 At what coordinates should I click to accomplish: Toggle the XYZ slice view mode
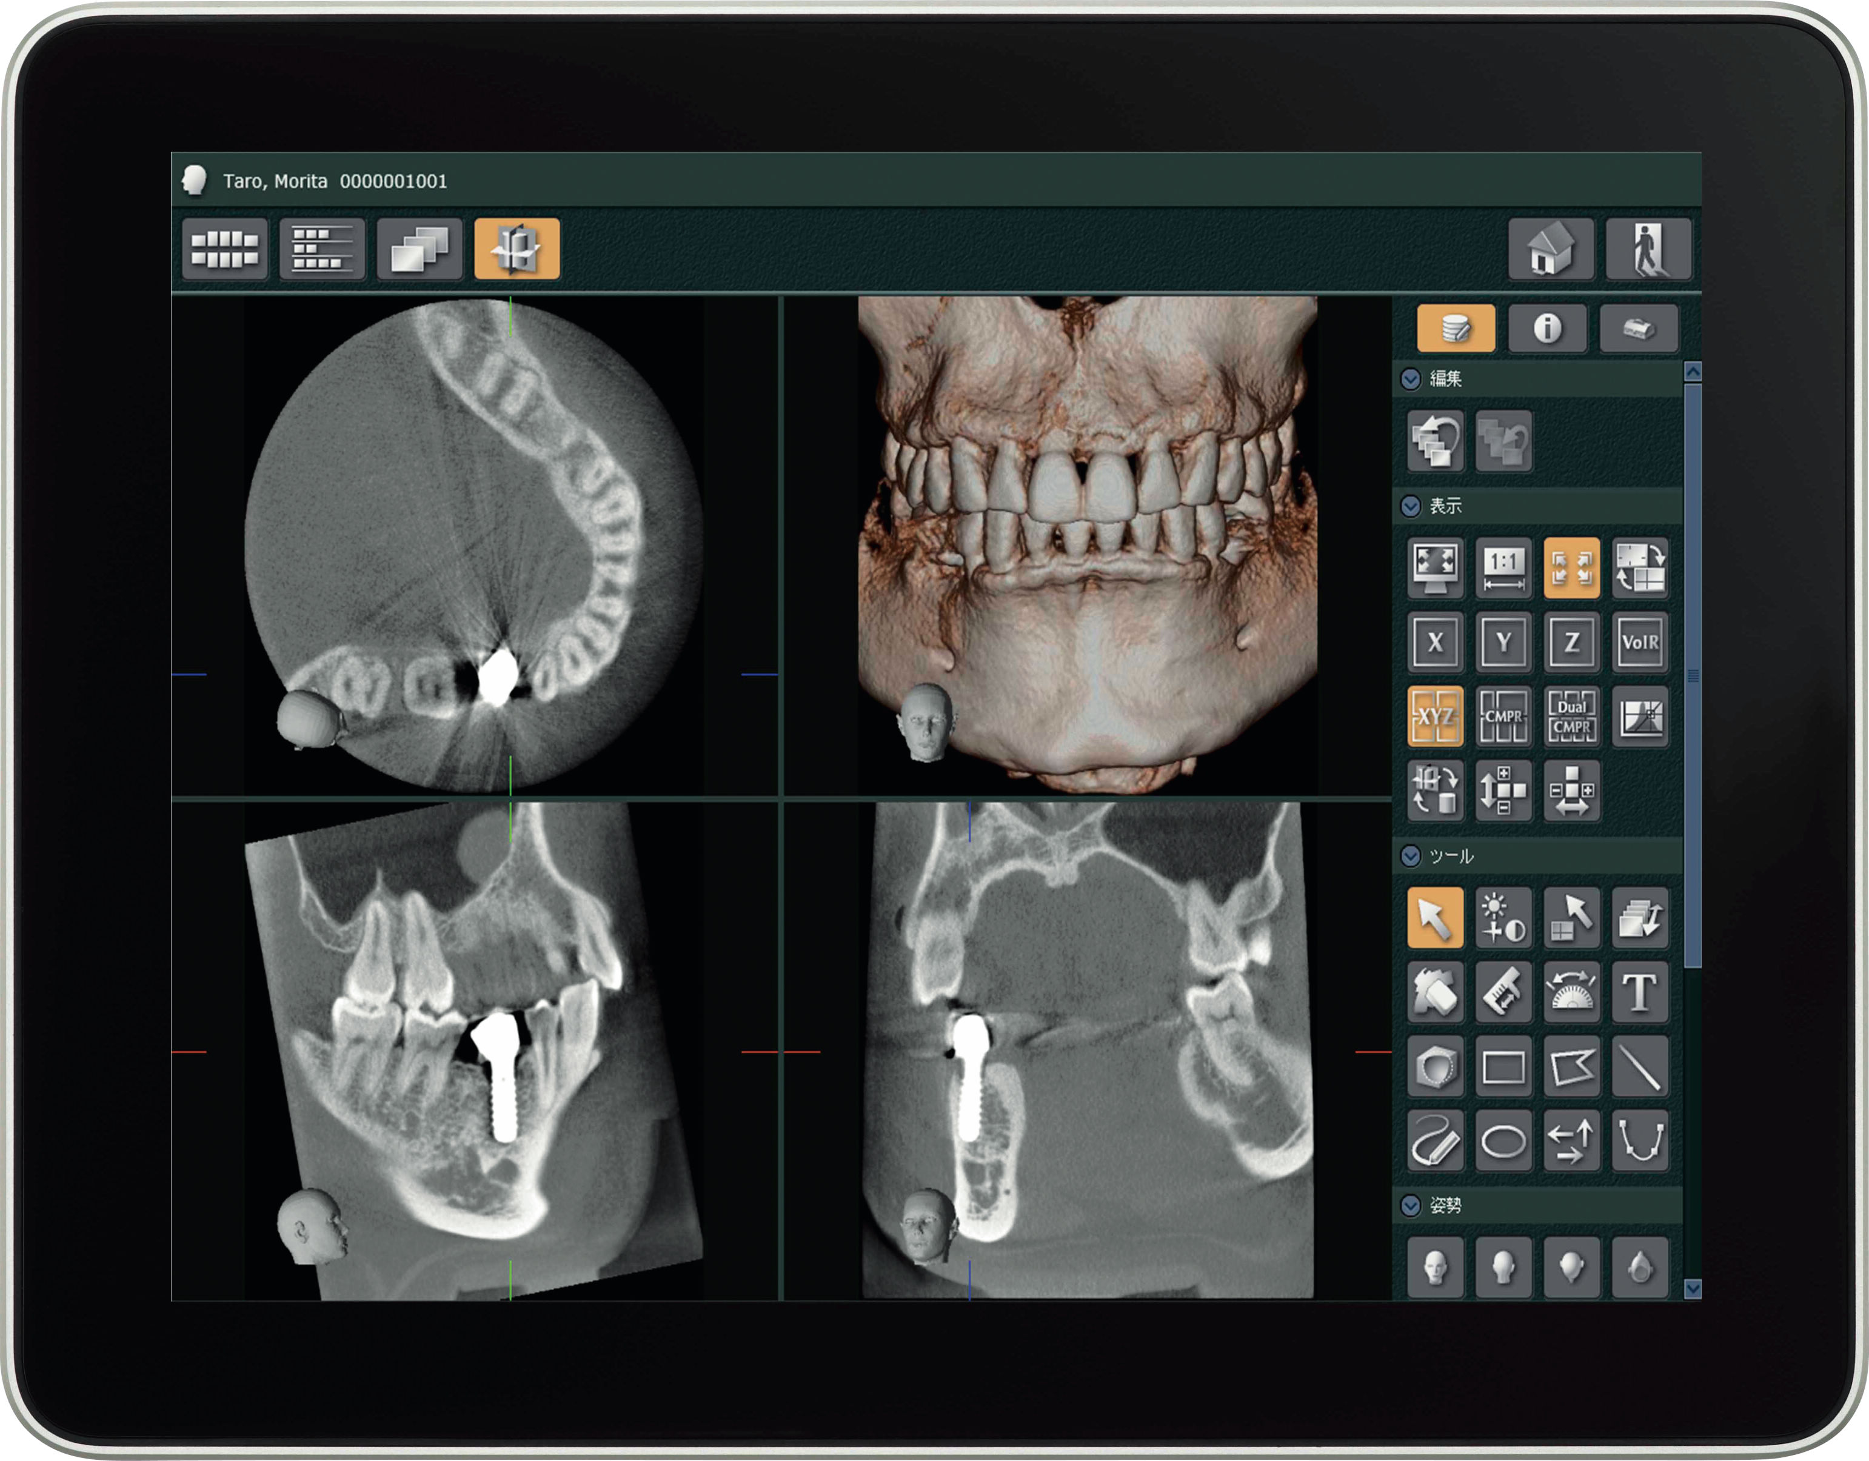tap(1435, 715)
